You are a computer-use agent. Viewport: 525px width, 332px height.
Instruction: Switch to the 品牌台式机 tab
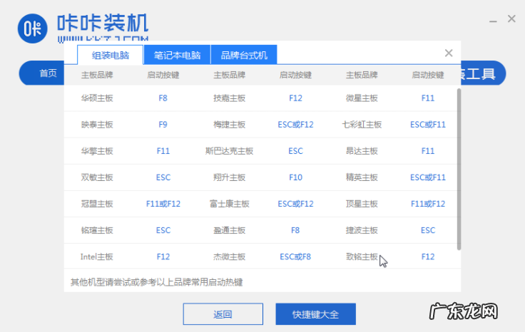coord(244,55)
